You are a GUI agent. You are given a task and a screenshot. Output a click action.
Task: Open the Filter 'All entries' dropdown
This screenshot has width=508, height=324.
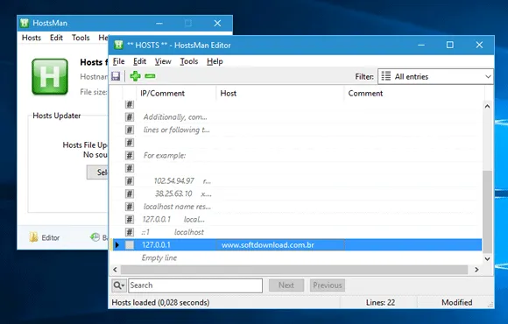(435, 76)
